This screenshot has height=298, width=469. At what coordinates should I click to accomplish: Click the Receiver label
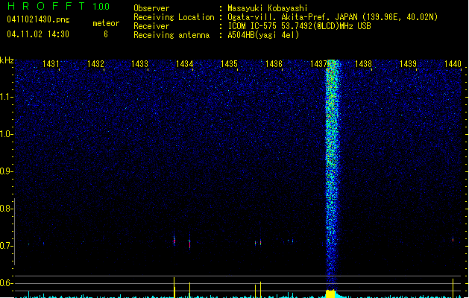tap(151, 26)
